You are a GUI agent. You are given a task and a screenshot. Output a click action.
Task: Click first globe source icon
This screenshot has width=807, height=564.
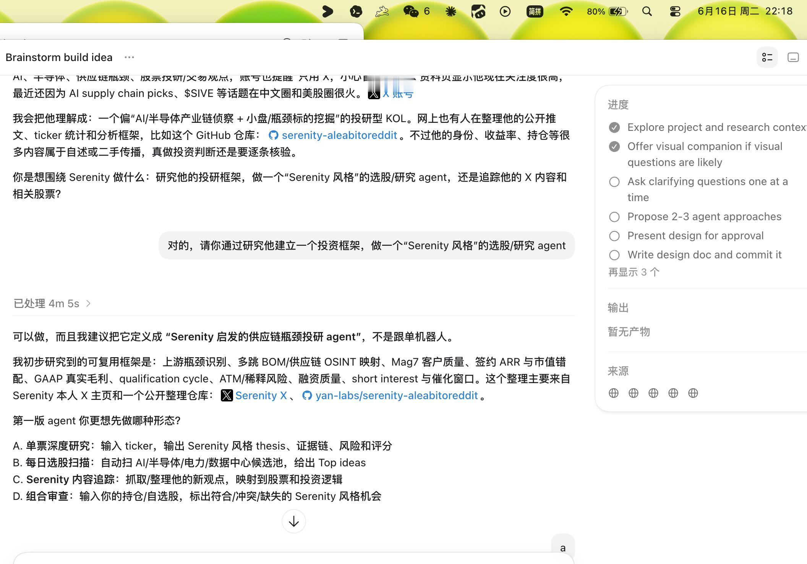614,393
